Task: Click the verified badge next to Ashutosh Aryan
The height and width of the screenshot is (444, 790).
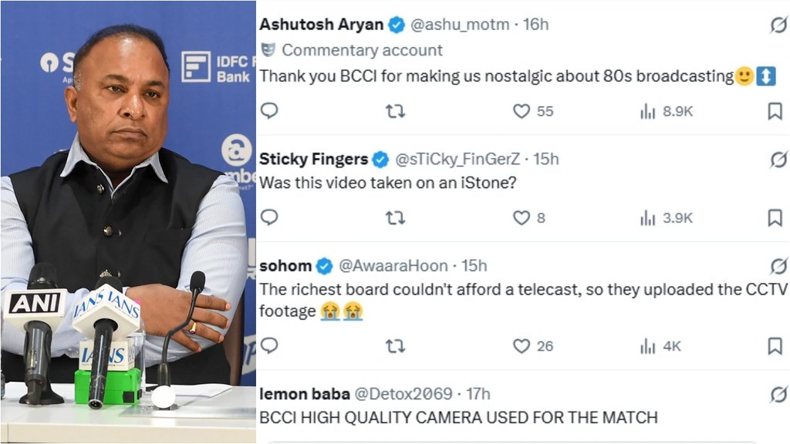Action: [x=397, y=24]
